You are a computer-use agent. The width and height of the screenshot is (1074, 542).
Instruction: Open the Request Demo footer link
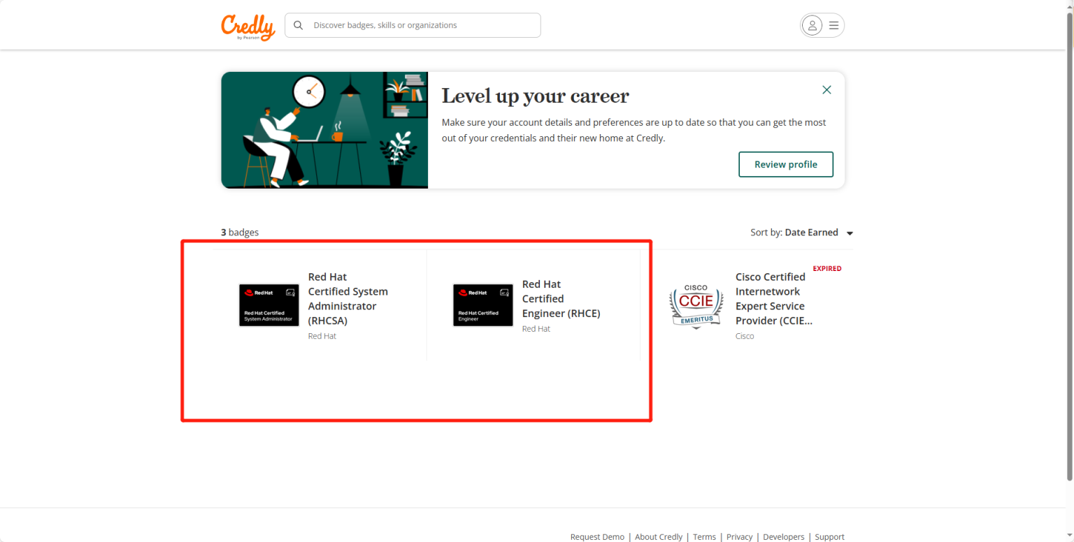click(597, 536)
